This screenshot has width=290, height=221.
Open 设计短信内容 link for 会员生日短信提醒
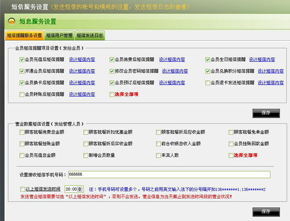coord(262,60)
